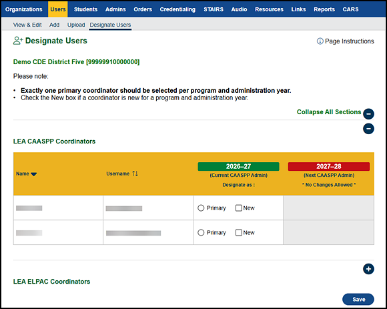Image resolution: width=387 pixels, height=309 pixels.
Task: Click the Designate Users person-plus icon
Action: coord(18,41)
